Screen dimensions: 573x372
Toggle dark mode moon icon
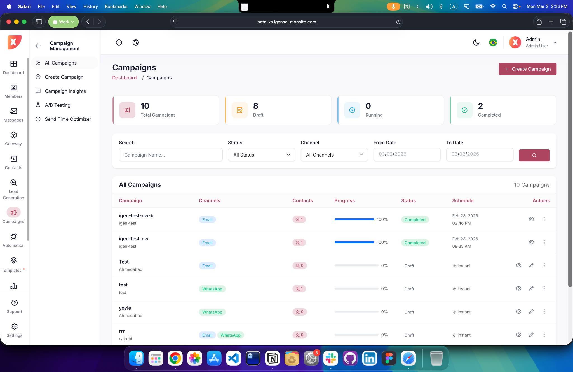pos(476,42)
